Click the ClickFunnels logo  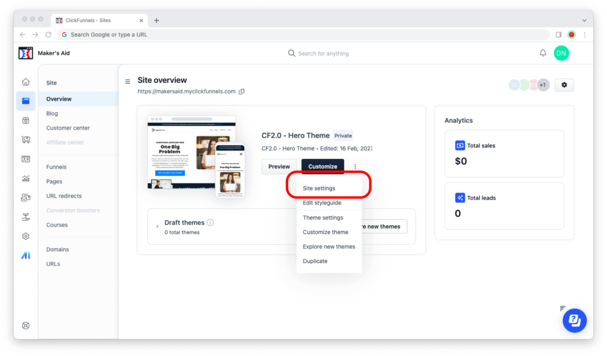click(26, 53)
